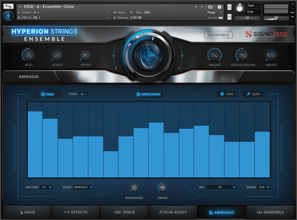
Task: Click the last step bar in table
Action: pos(262,155)
